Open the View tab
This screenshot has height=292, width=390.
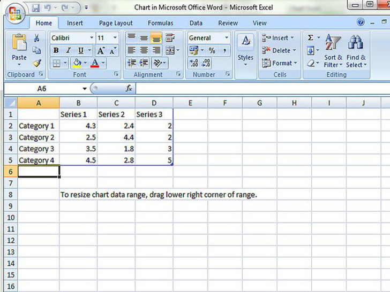259,23
